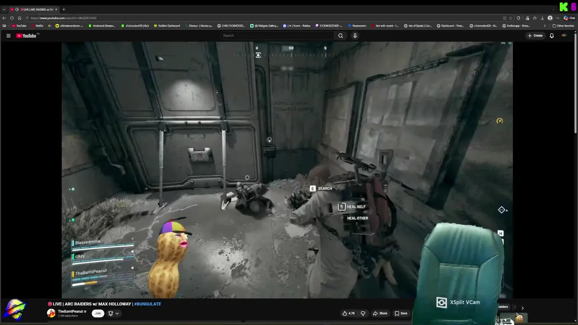Open Isle of Siptah bookmark
Image resolution: width=578 pixels, height=325 pixels.
[418, 26]
